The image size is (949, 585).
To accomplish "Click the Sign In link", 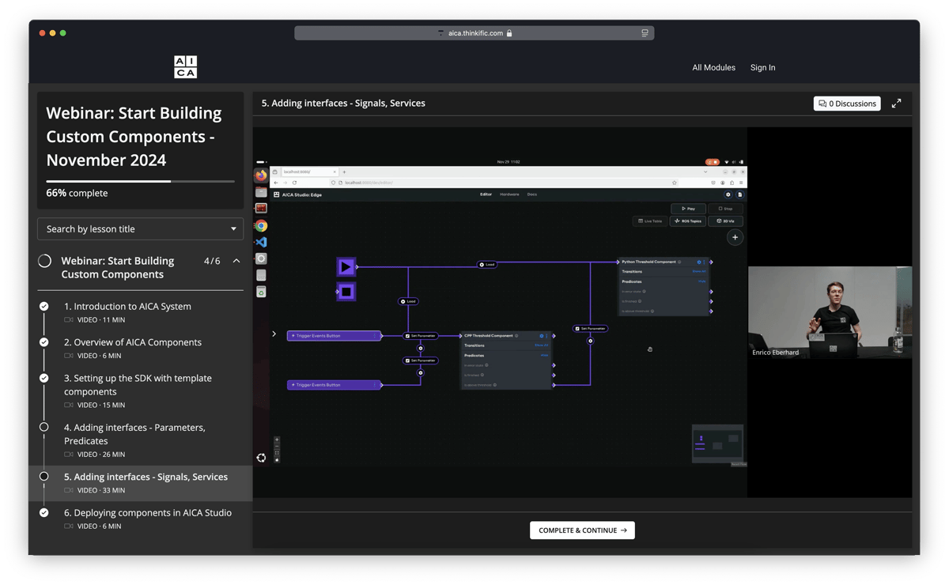I will pyautogui.click(x=762, y=68).
